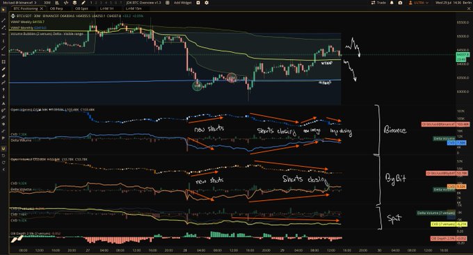The image size is (473, 255).
Task: Click the redo arrow icon
Action: pyautogui.click(x=3, y=163)
